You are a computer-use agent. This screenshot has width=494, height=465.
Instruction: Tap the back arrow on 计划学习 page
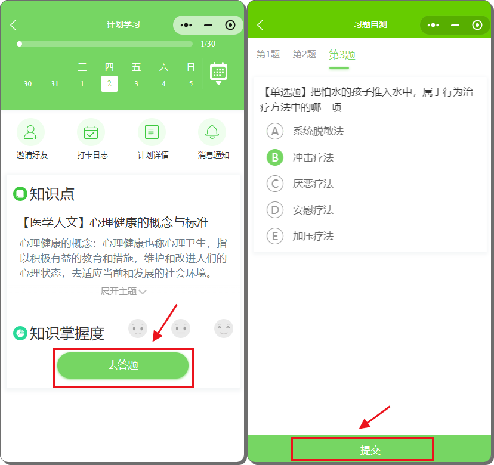(x=13, y=25)
